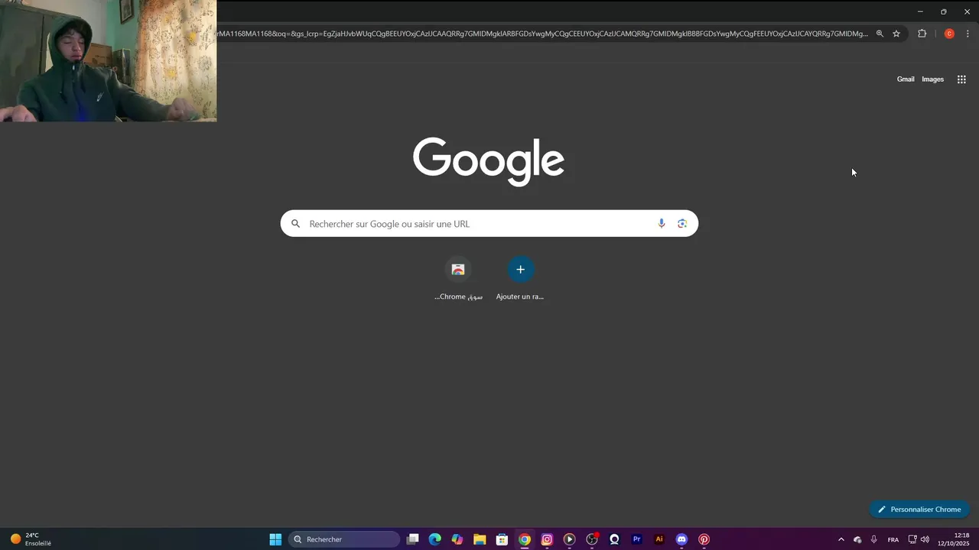
Task: Open OneDrive cloud tray icon
Action: 857,539
